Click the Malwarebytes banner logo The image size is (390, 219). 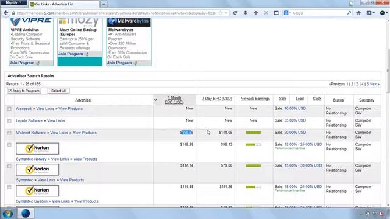pos(129,22)
